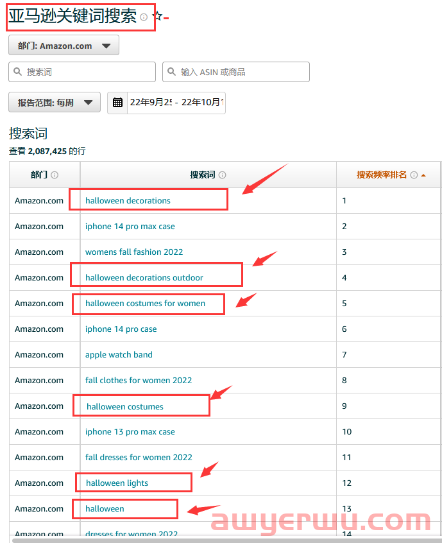Click info icon beside 亚马逊关键词搜索 title
The width and height of the screenshot is (442, 543).
click(144, 17)
